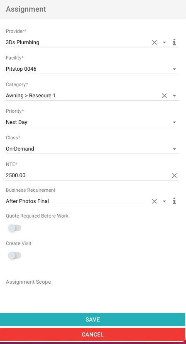Open the Category dropdown arrow
The width and height of the screenshot is (186, 344).
pyautogui.click(x=174, y=96)
